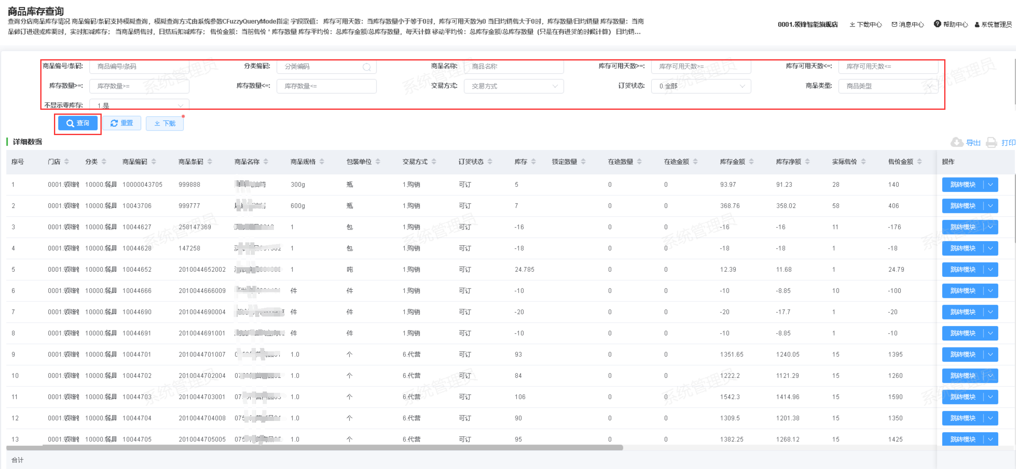Sort by 售价金额 column arrows
Viewport: 1016px width, 469px height.
point(919,162)
